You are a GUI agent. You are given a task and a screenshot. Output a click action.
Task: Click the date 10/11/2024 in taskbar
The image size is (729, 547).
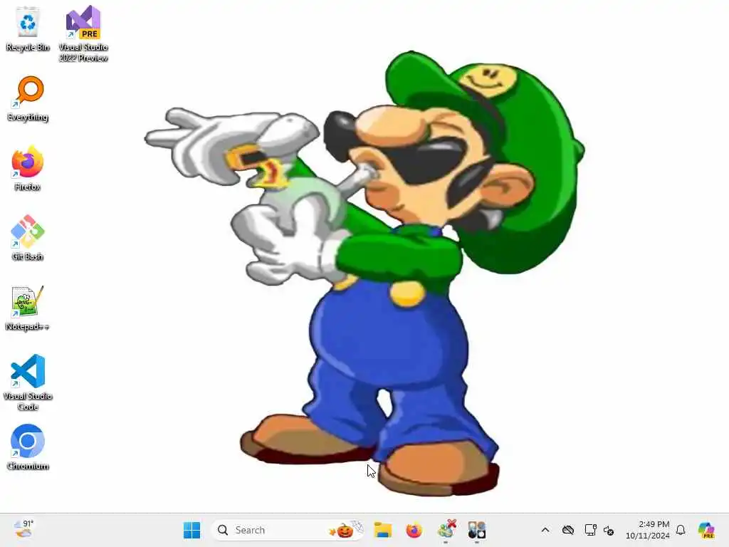point(648,536)
